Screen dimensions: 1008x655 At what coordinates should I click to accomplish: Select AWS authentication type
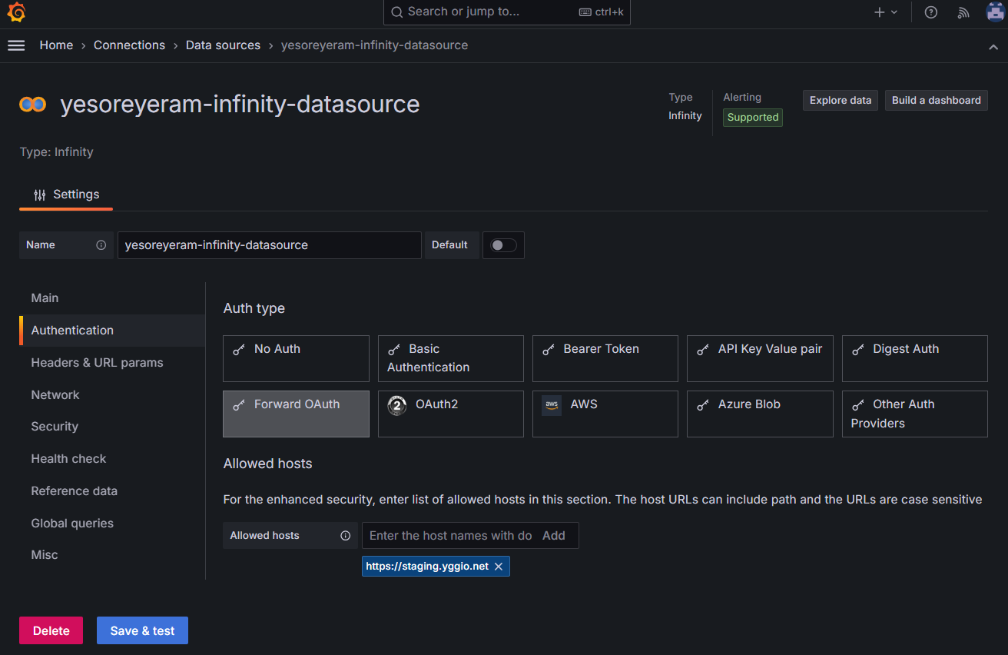(x=605, y=414)
